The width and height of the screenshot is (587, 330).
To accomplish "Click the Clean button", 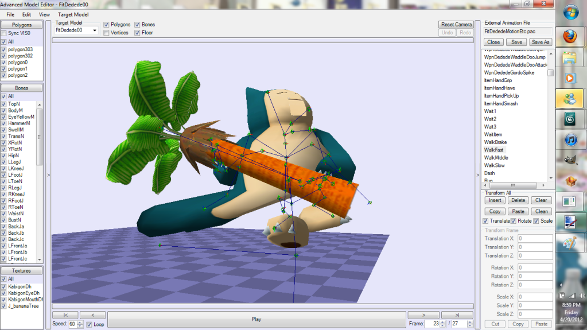I will 541,211.
